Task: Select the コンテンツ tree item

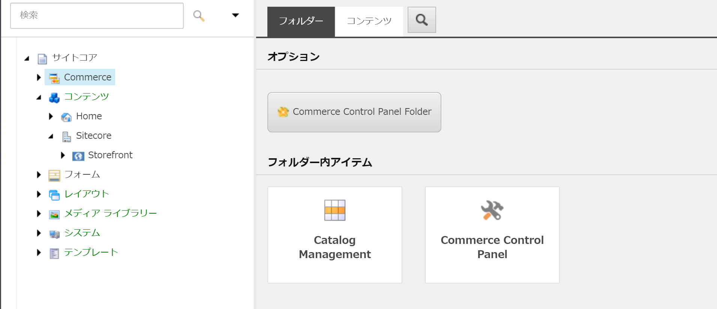Action: point(87,97)
